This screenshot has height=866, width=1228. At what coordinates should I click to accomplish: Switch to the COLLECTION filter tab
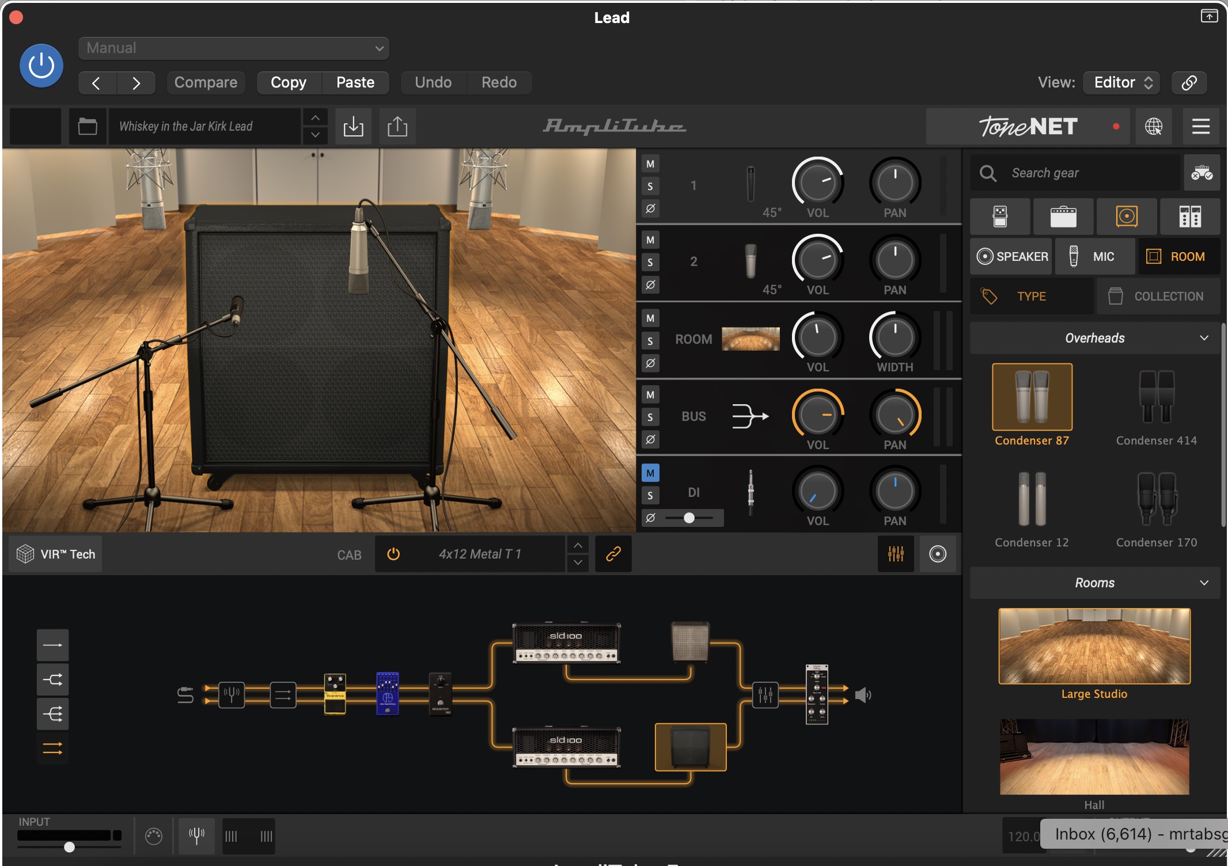(x=1158, y=296)
